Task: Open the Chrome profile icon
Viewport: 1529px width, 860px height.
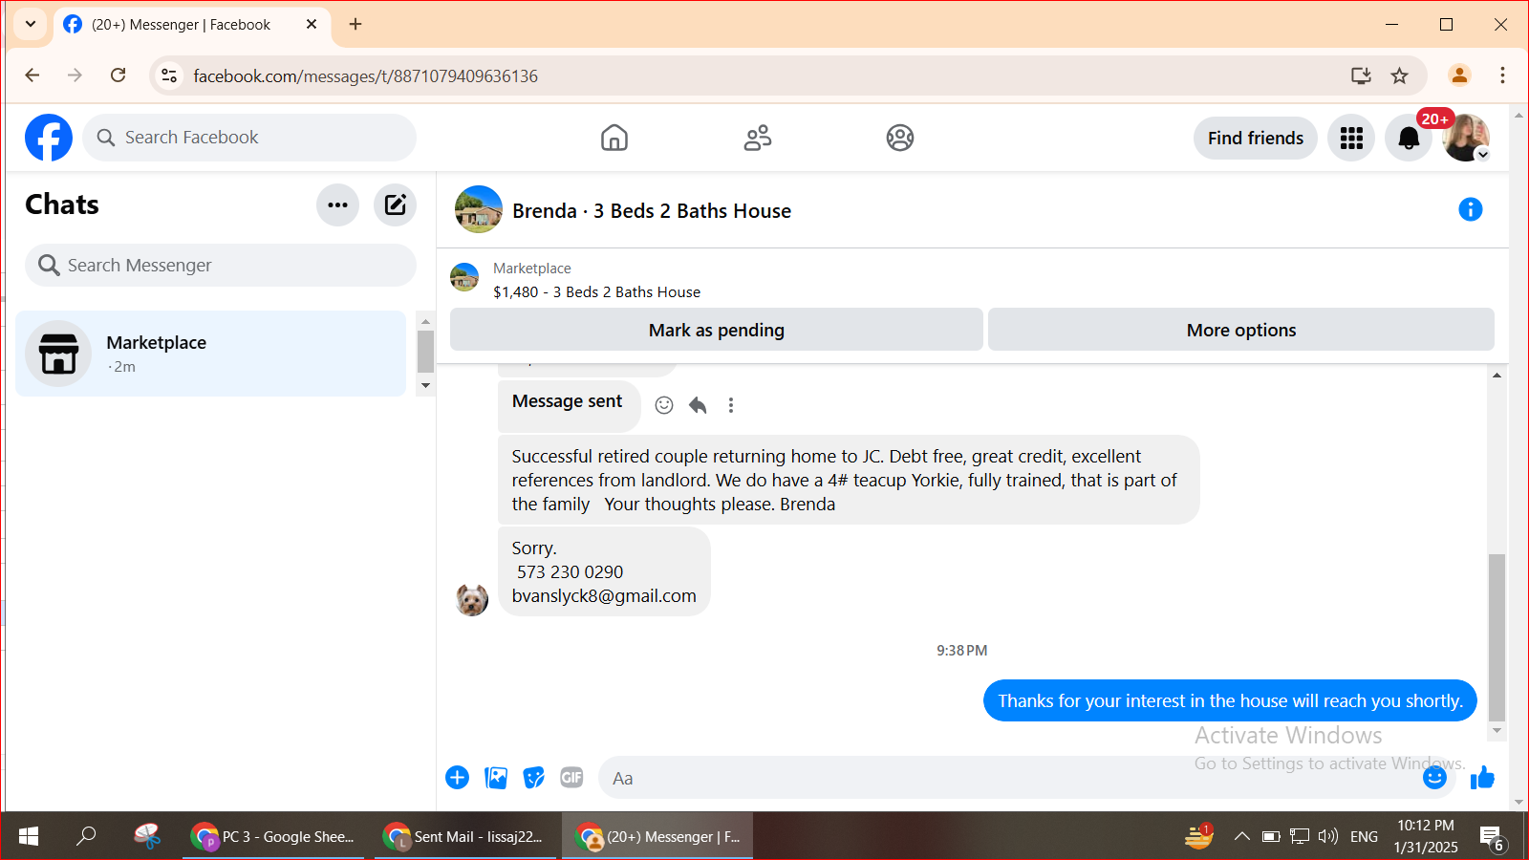Action: pyautogui.click(x=1459, y=75)
